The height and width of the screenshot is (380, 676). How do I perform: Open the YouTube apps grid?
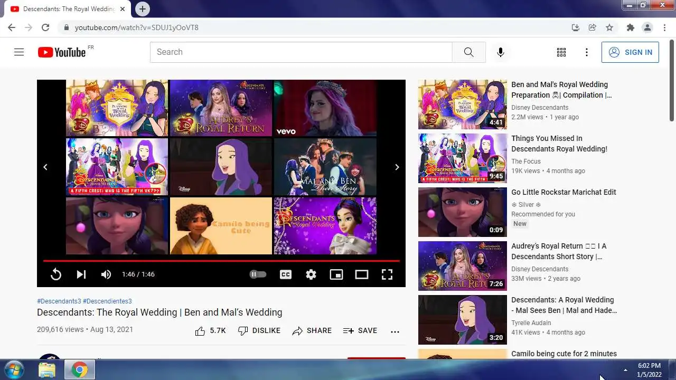561,52
